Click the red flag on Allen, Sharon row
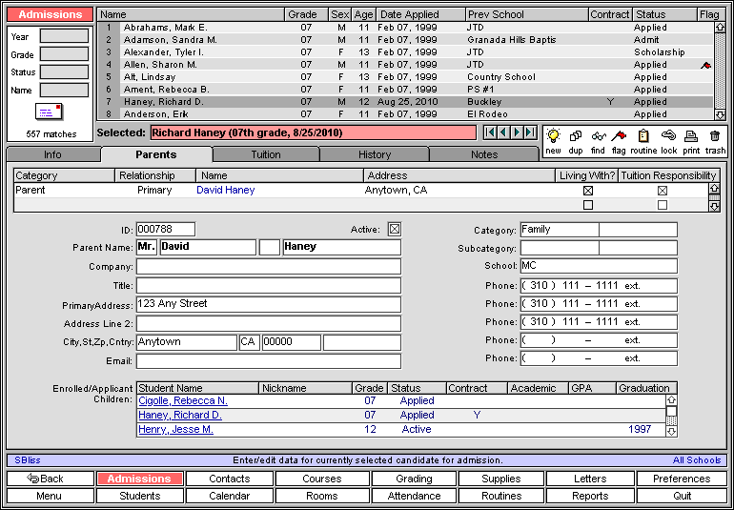 (x=705, y=66)
